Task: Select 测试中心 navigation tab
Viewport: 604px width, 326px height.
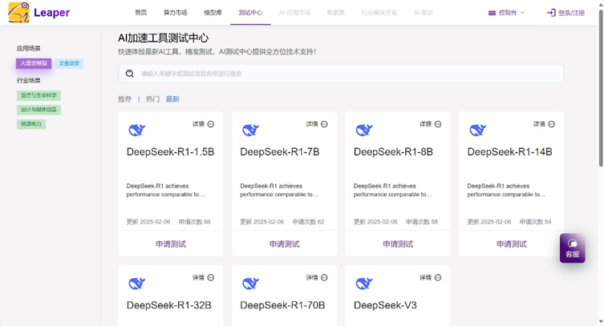Action: pyautogui.click(x=250, y=13)
